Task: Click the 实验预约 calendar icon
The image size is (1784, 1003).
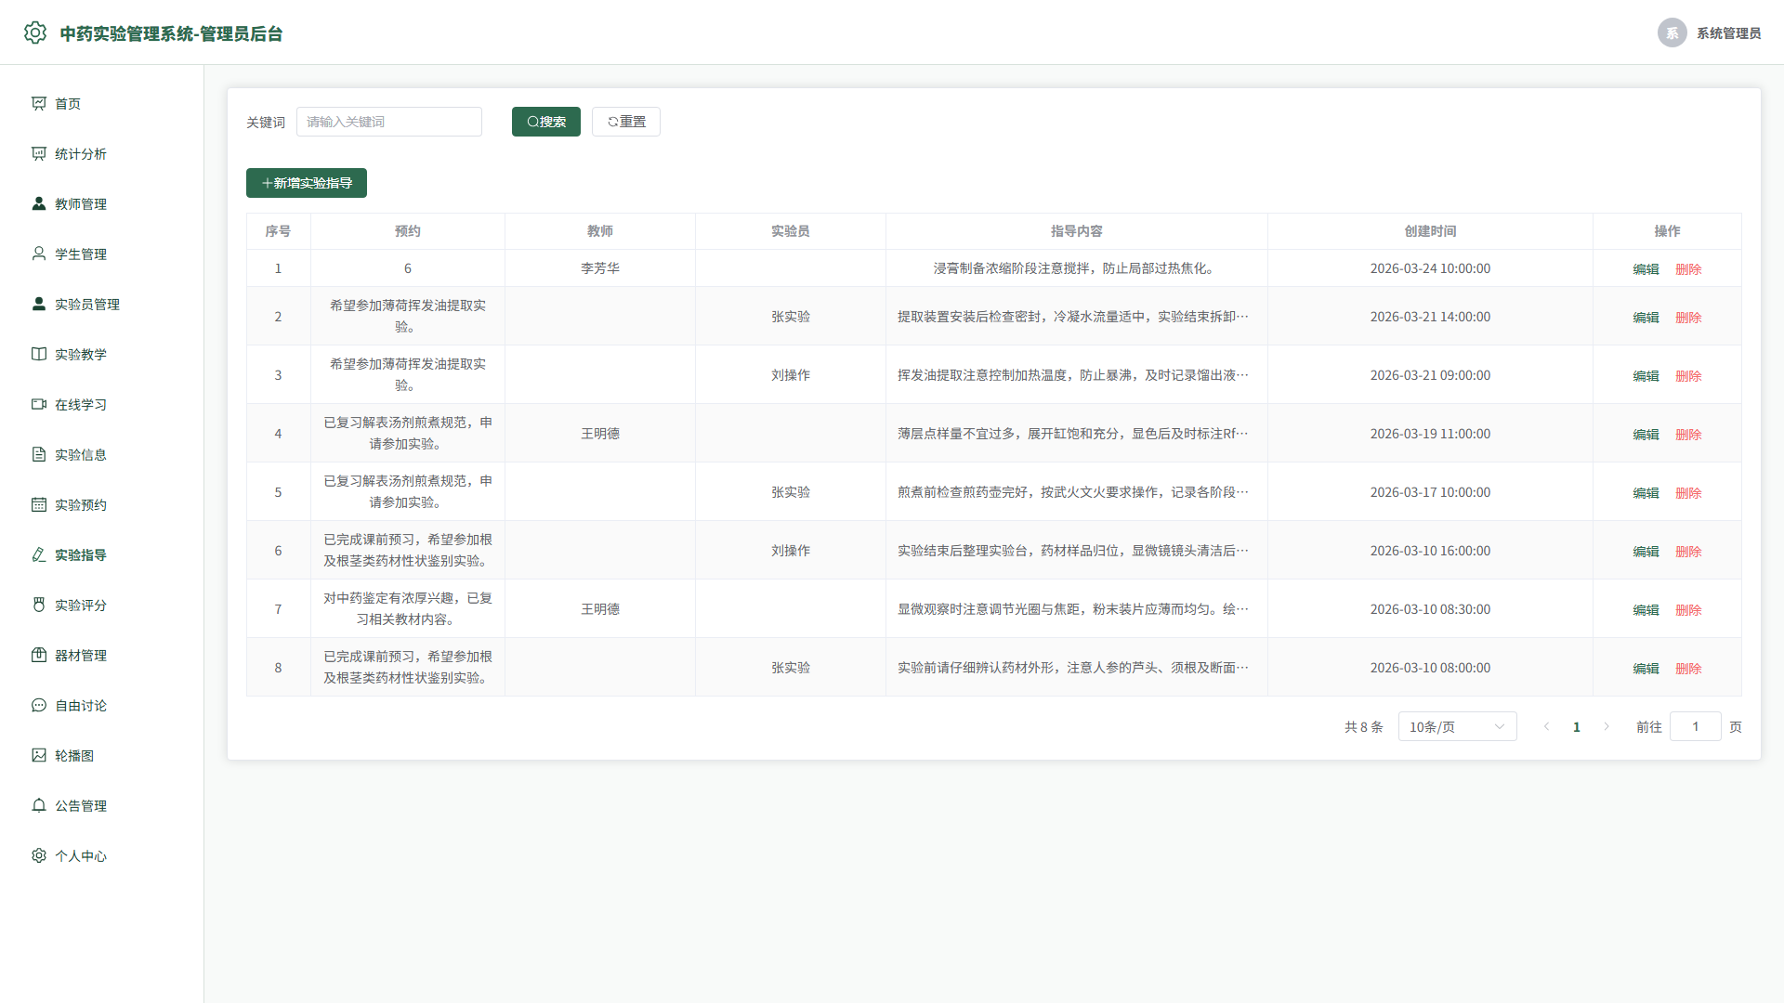Action: pyautogui.click(x=39, y=504)
